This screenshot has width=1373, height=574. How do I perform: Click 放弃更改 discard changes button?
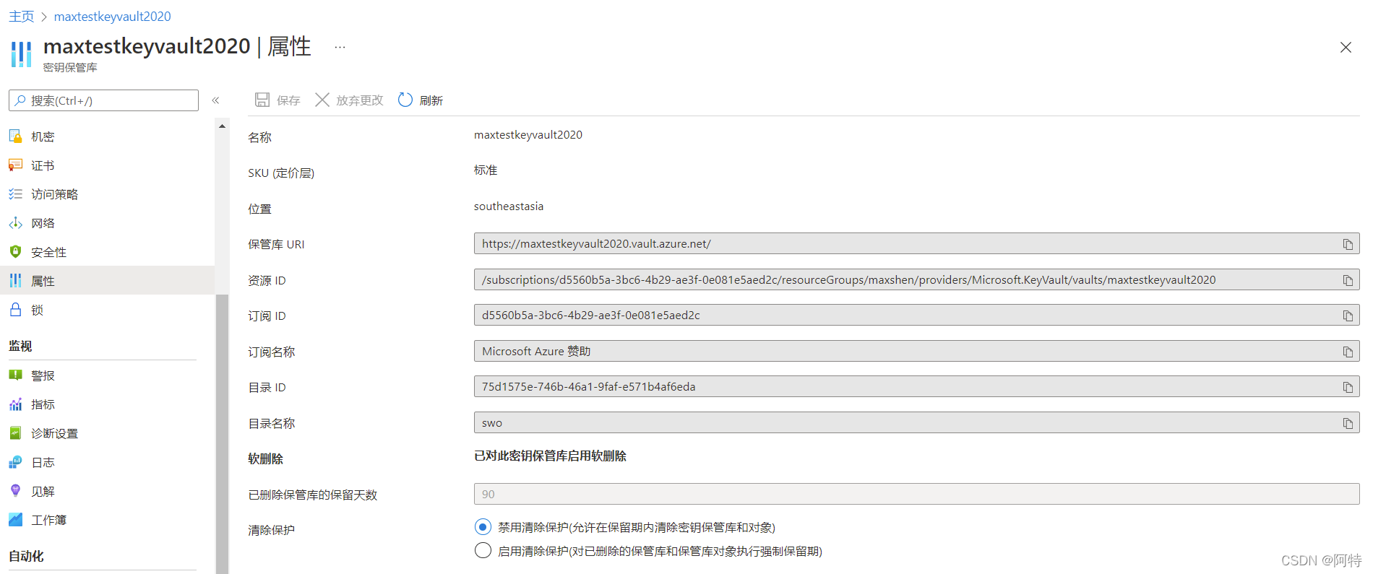(349, 100)
